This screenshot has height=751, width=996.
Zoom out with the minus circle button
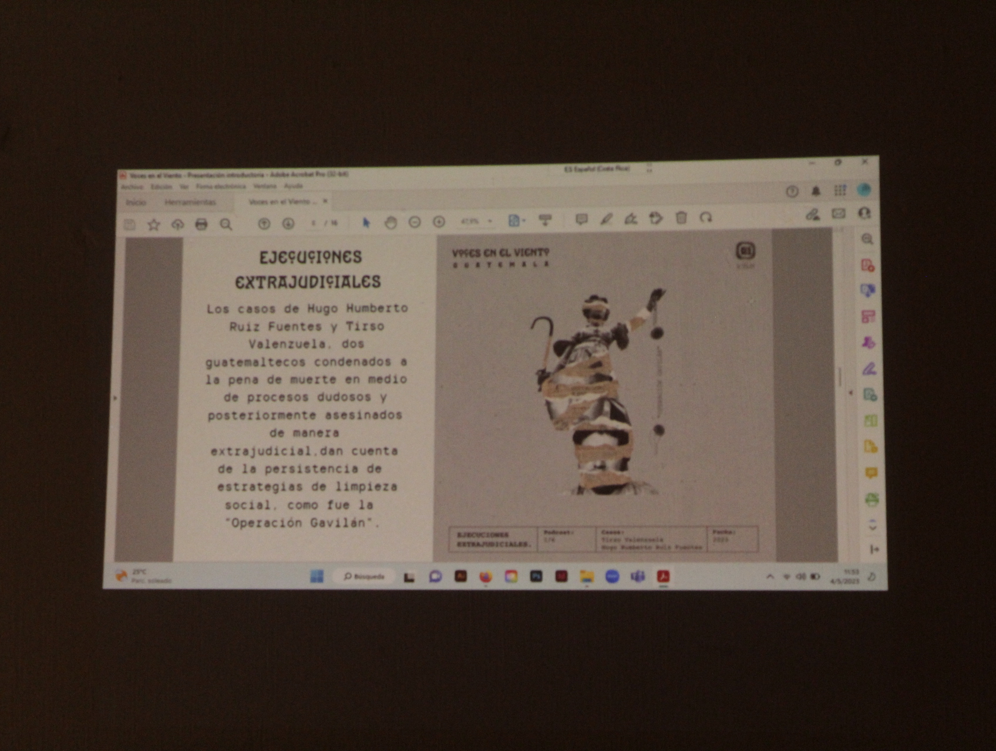click(415, 222)
